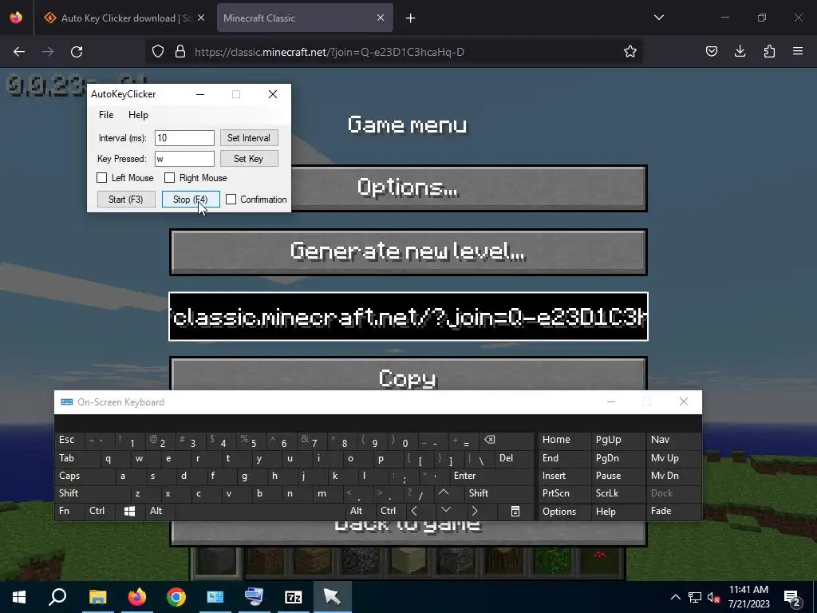Click the Minecraft Copy button
Image resolution: width=817 pixels, height=613 pixels.
pos(408,374)
